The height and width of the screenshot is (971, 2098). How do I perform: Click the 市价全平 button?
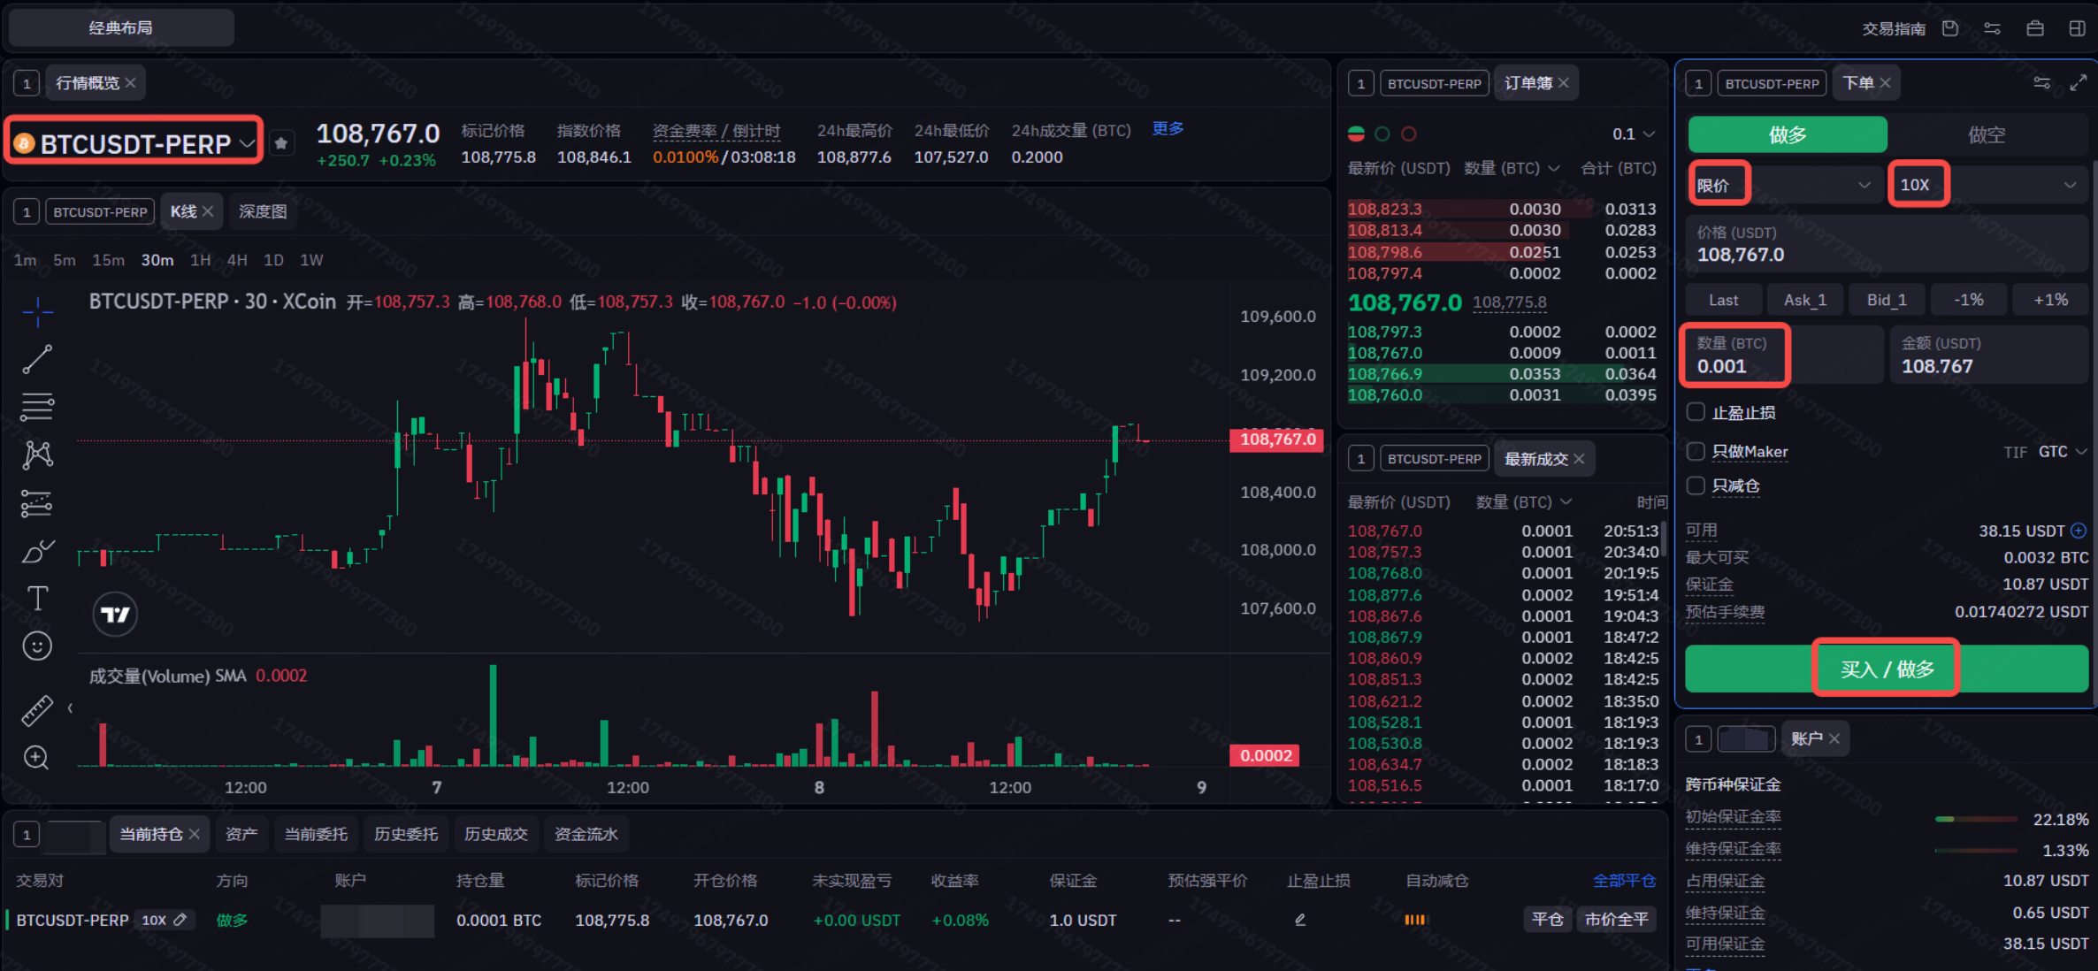pyautogui.click(x=1616, y=920)
